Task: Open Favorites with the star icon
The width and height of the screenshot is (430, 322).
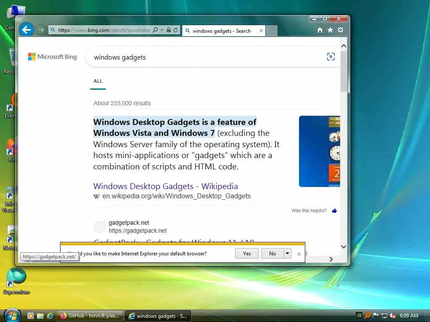Action: tap(330, 30)
